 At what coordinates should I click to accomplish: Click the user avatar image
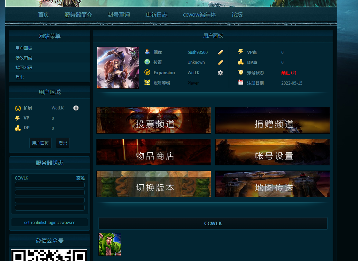coord(118,68)
